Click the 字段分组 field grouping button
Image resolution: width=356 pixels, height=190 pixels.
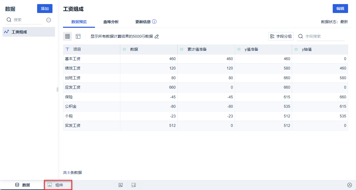coord(281,36)
